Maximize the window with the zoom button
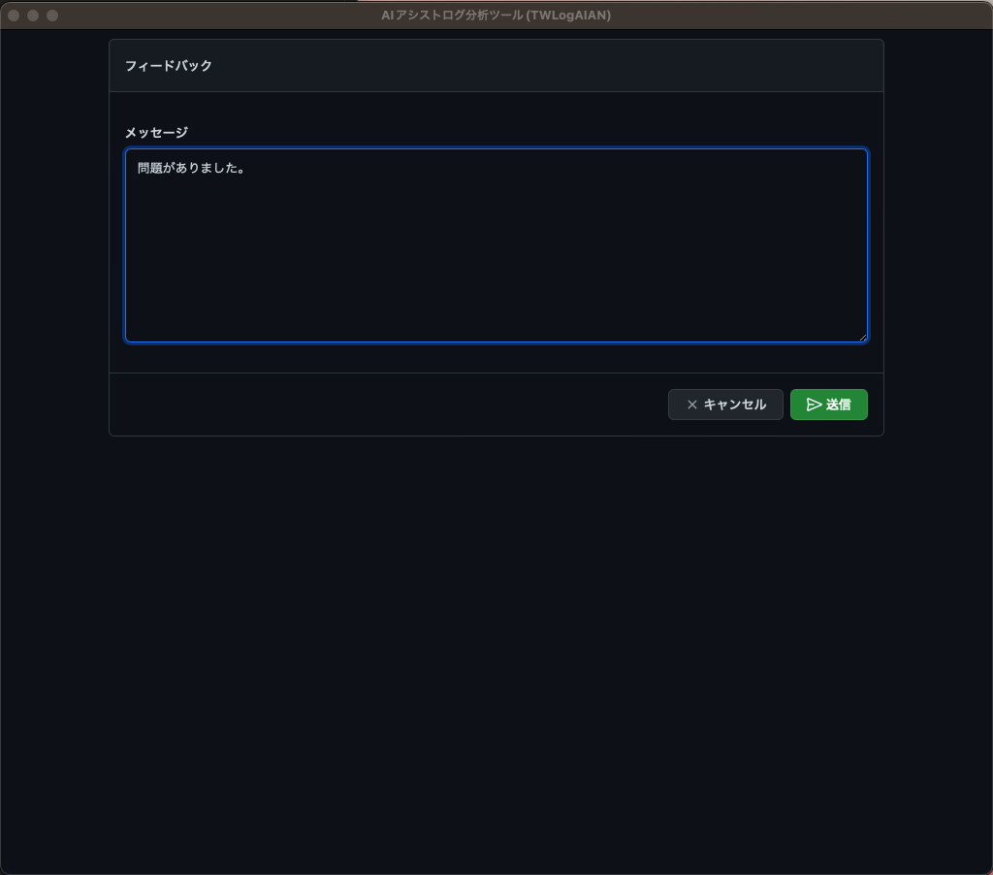 (x=52, y=16)
